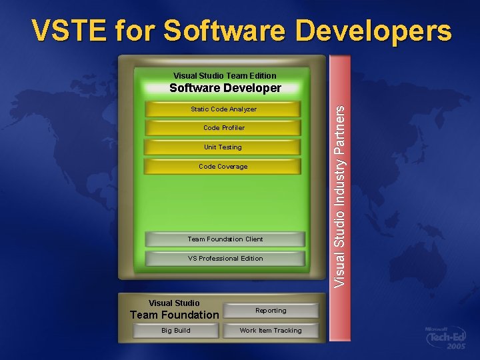Select the Code Coverage bar
This screenshot has height=360, width=480.
[223, 166]
